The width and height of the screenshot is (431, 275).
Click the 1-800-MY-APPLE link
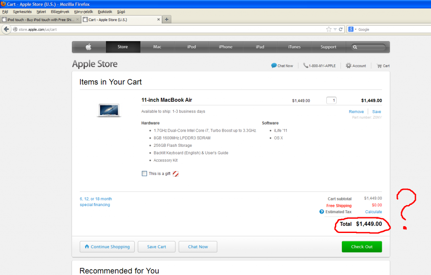pos(322,66)
